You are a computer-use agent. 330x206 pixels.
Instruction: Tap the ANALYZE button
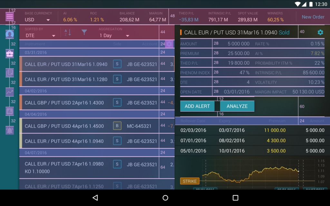pos(237,106)
